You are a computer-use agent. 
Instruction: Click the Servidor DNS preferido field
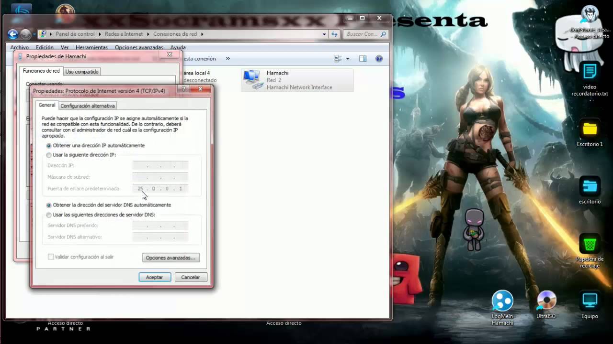(x=160, y=226)
